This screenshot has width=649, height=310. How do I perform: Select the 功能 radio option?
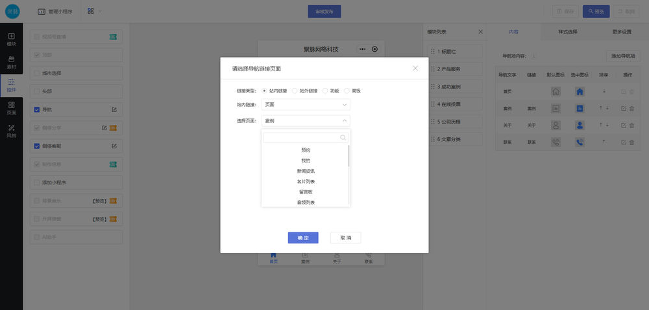pyautogui.click(x=325, y=91)
